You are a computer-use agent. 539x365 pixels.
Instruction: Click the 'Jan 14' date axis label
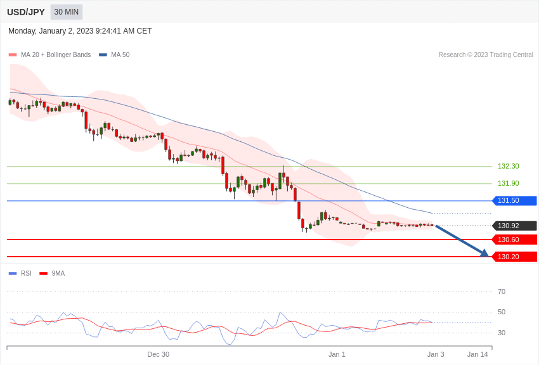pyautogui.click(x=477, y=354)
